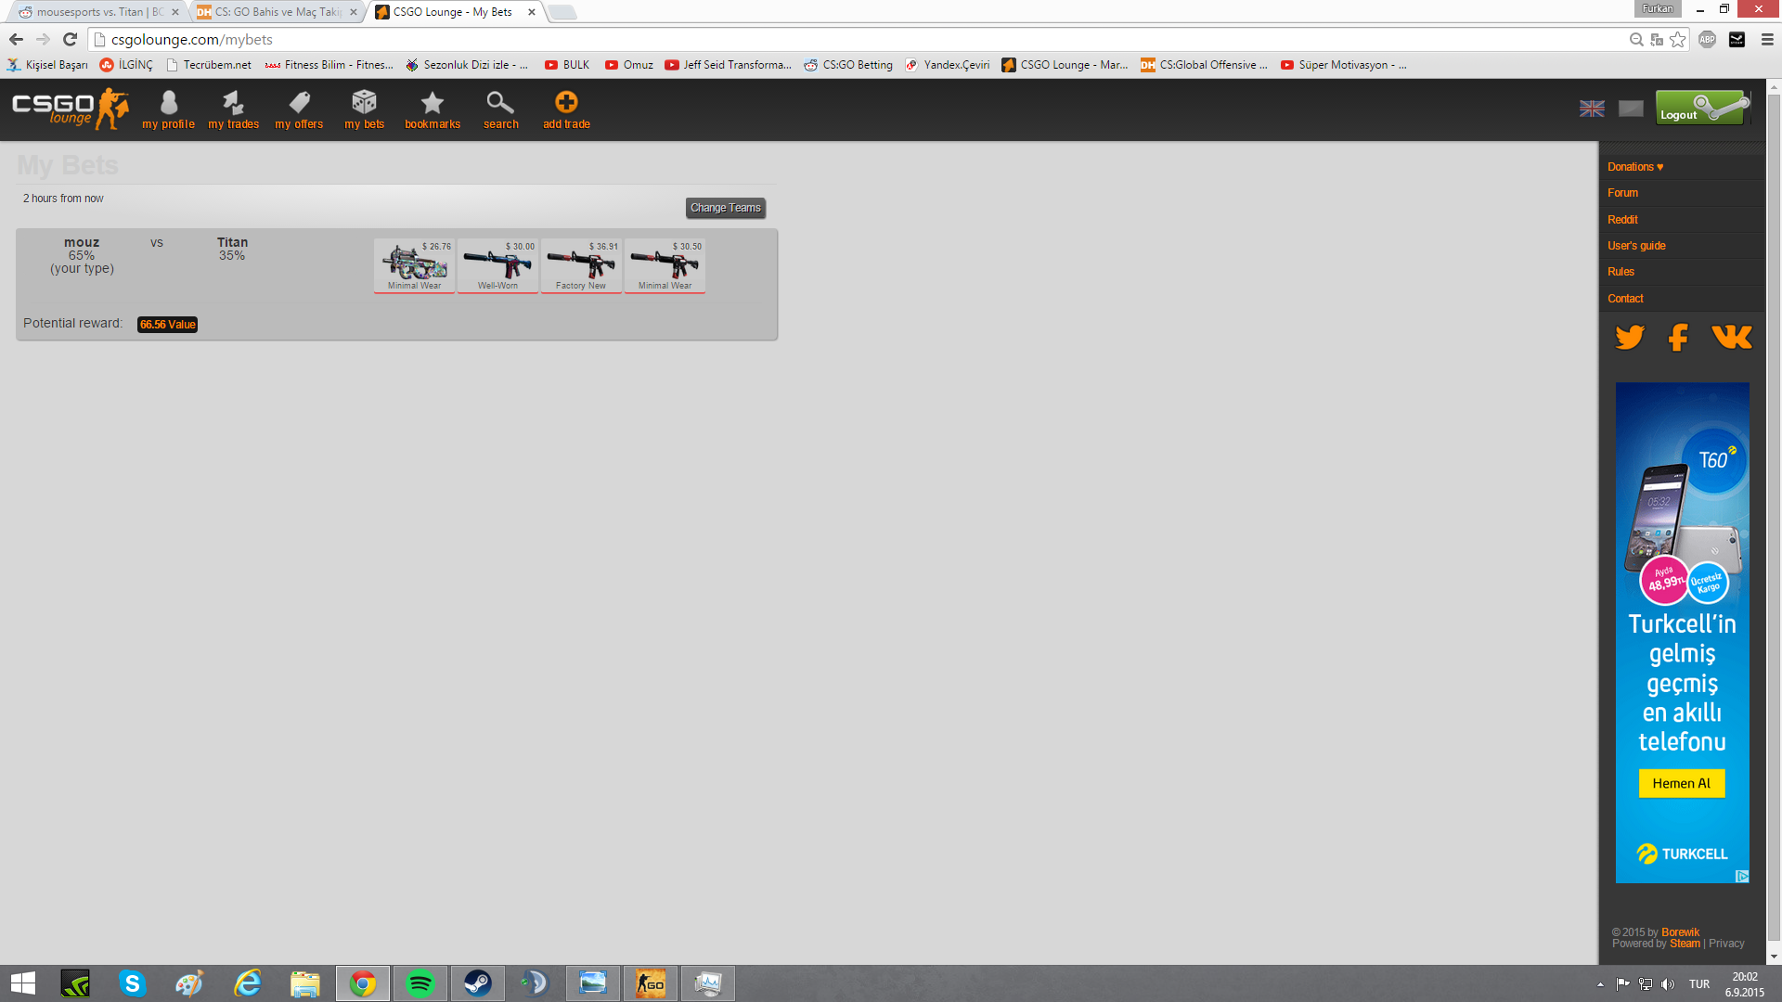
Task: Open the CS:GO Betting bookmark
Action: 848,65
